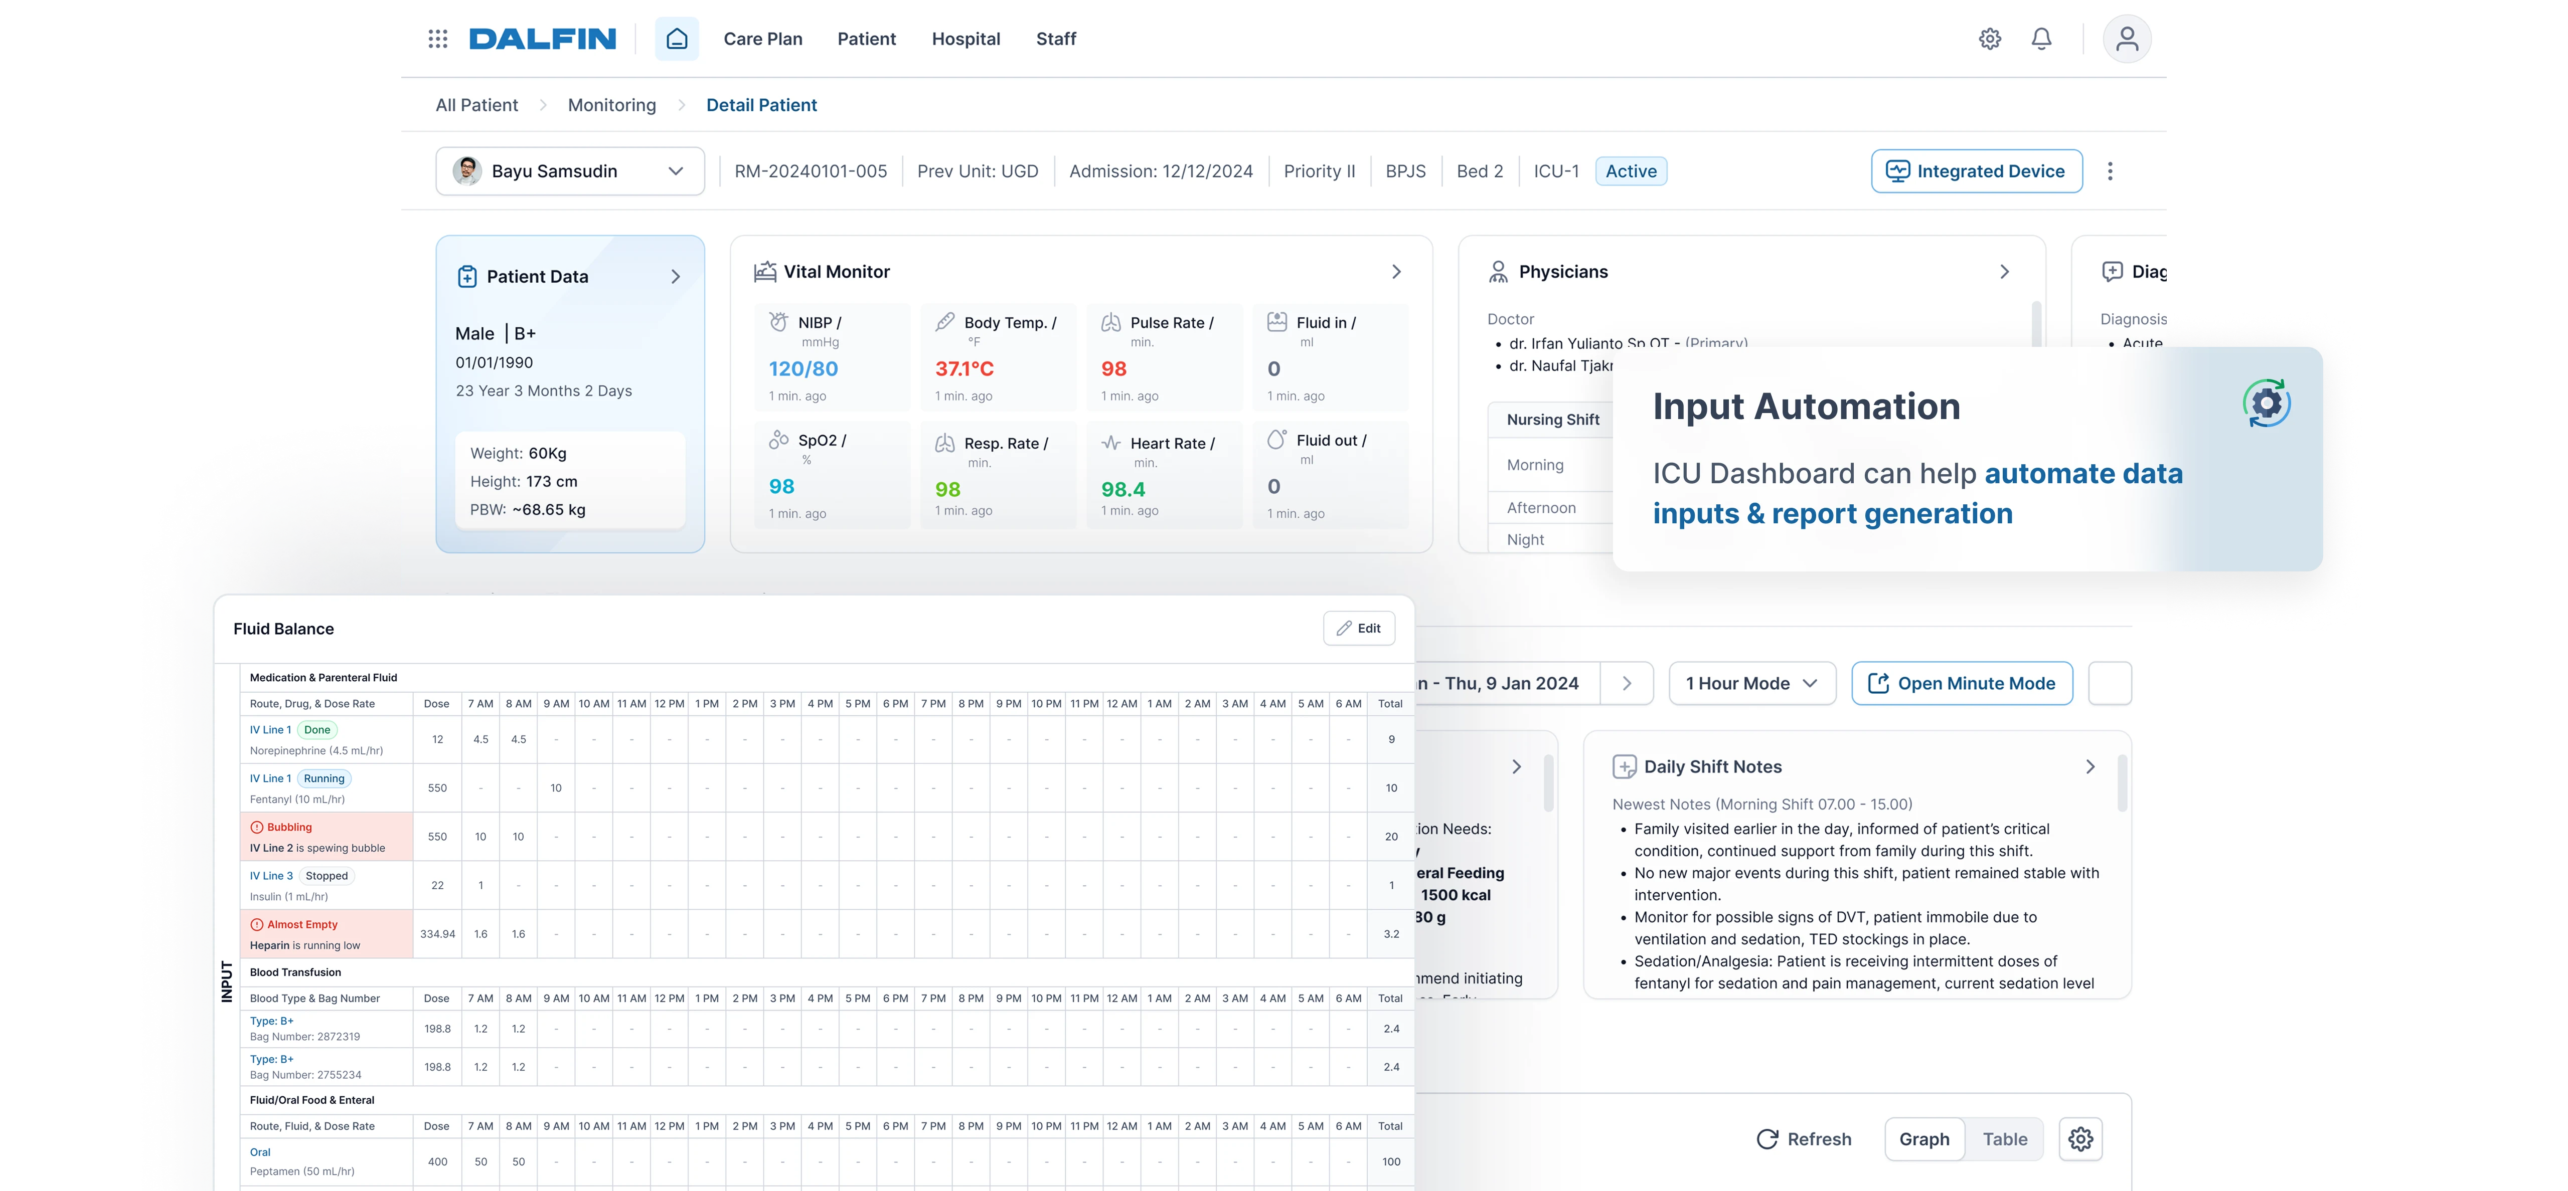Click the home icon button
This screenshot has height=1191, width=2568.
(677, 39)
